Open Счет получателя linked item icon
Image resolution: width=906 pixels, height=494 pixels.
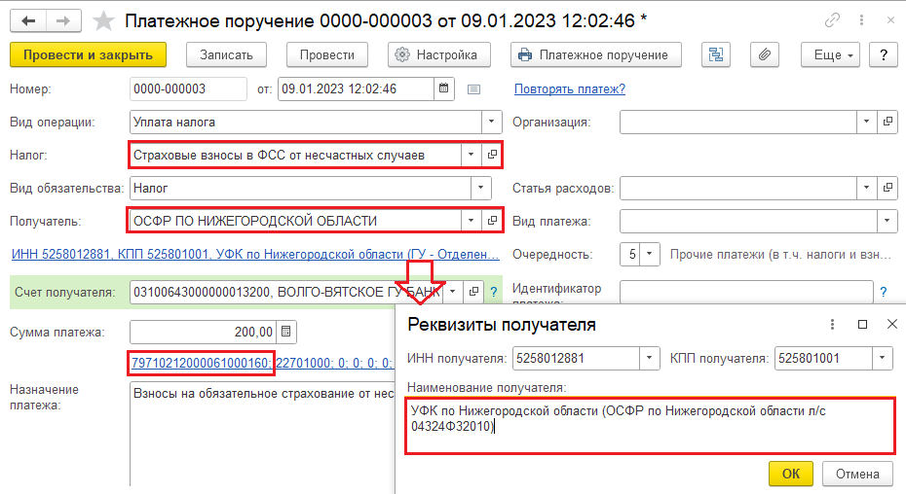coord(473,292)
